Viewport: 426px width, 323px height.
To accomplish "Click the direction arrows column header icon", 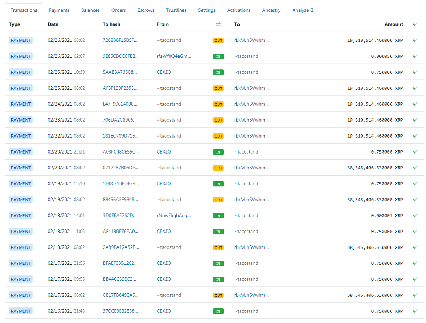I will (x=218, y=24).
